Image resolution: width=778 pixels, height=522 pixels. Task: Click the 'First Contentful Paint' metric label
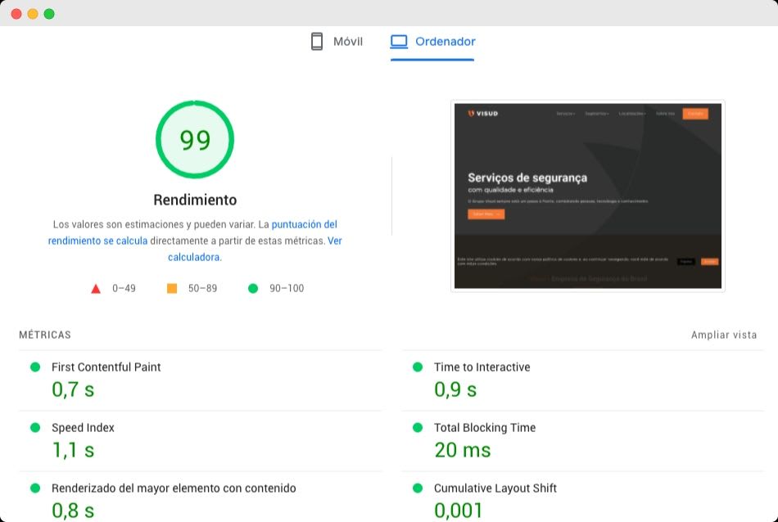point(106,367)
